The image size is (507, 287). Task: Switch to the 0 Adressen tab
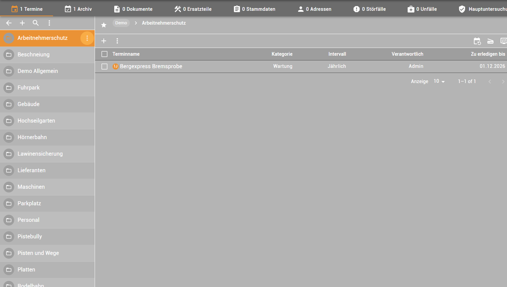(314, 9)
